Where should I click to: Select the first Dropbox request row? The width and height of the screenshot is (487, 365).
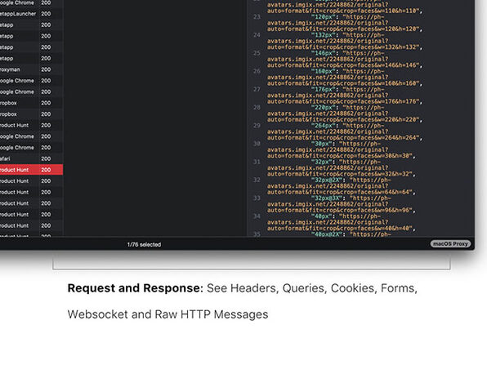31,103
